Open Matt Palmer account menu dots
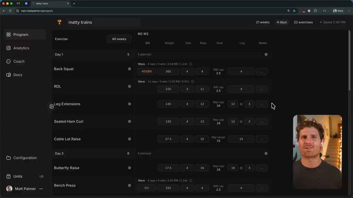The width and height of the screenshot is (353, 198). click(x=41, y=189)
